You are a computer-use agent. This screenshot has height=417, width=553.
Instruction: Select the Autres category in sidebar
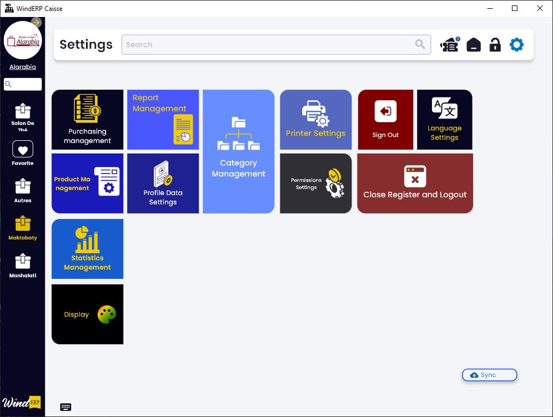[x=22, y=191]
